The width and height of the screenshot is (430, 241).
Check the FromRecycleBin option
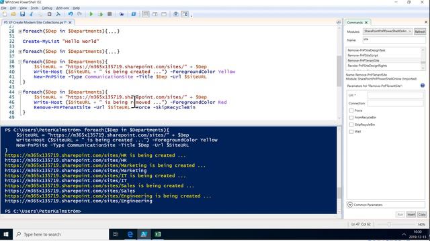coord(351,118)
